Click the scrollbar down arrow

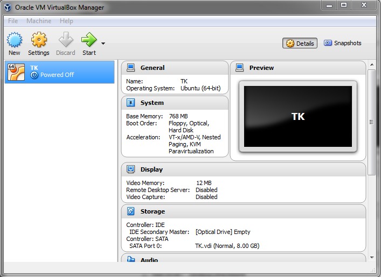pyautogui.click(x=371, y=258)
